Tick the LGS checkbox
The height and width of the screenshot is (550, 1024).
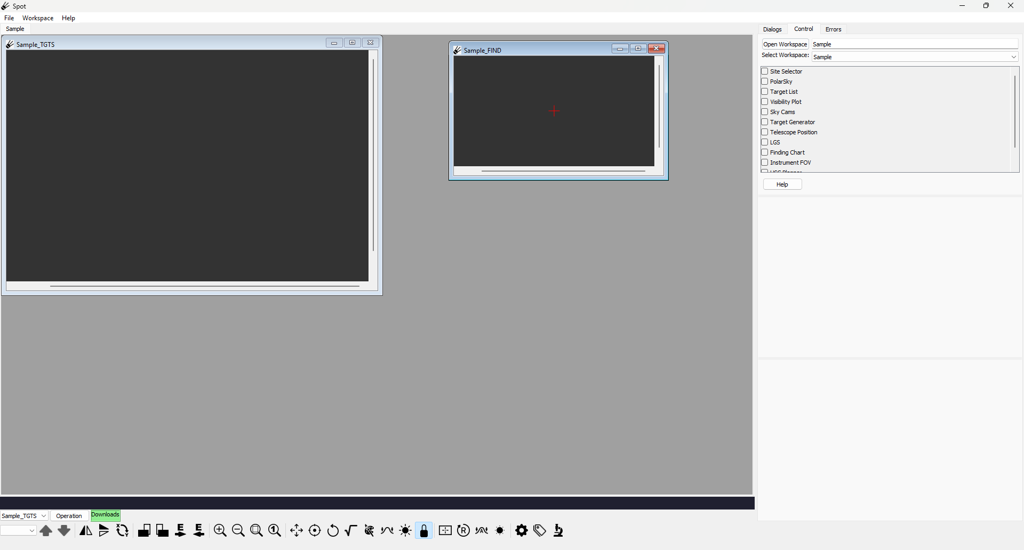pos(765,142)
